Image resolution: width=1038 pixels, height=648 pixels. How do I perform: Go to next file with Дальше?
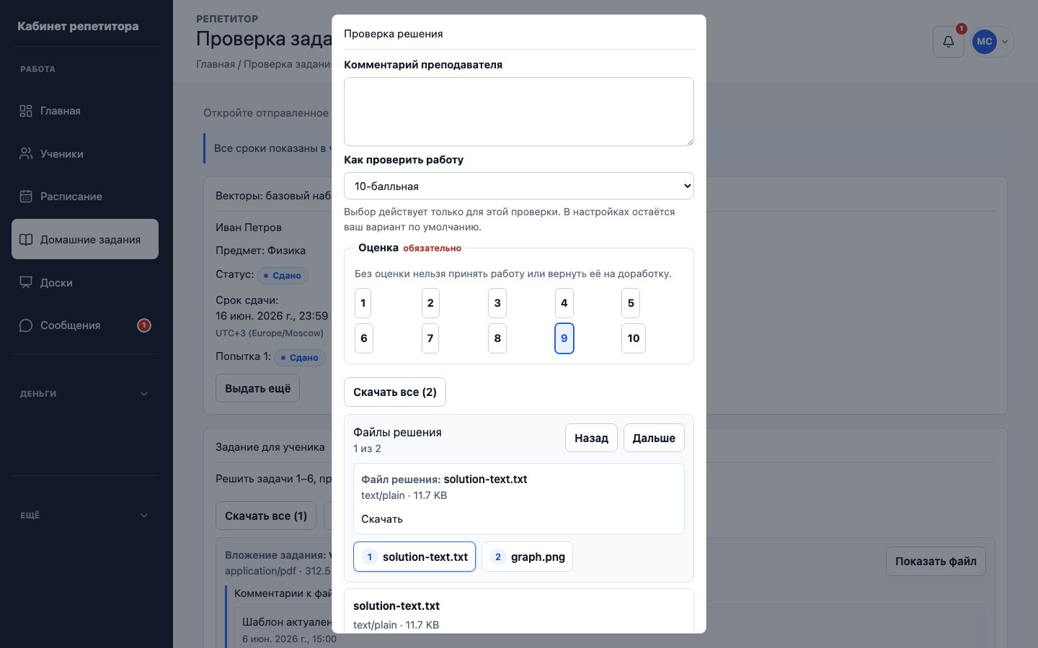pyautogui.click(x=654, y=438)
